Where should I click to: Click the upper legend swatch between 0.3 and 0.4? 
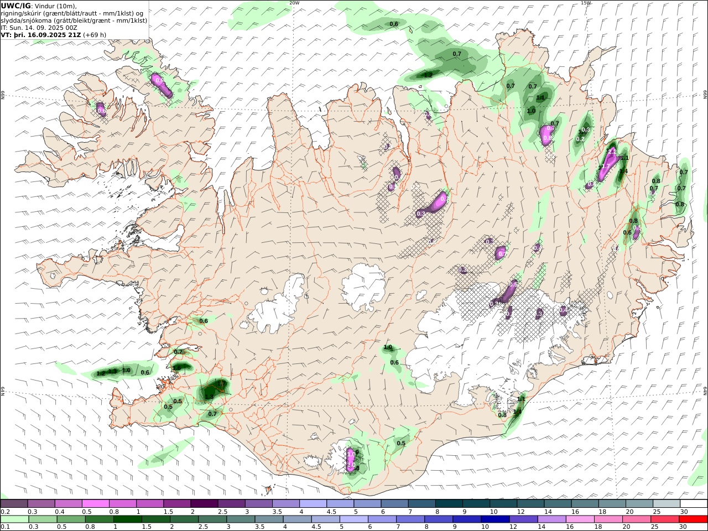pyautogui.click(x=41, y=503)
